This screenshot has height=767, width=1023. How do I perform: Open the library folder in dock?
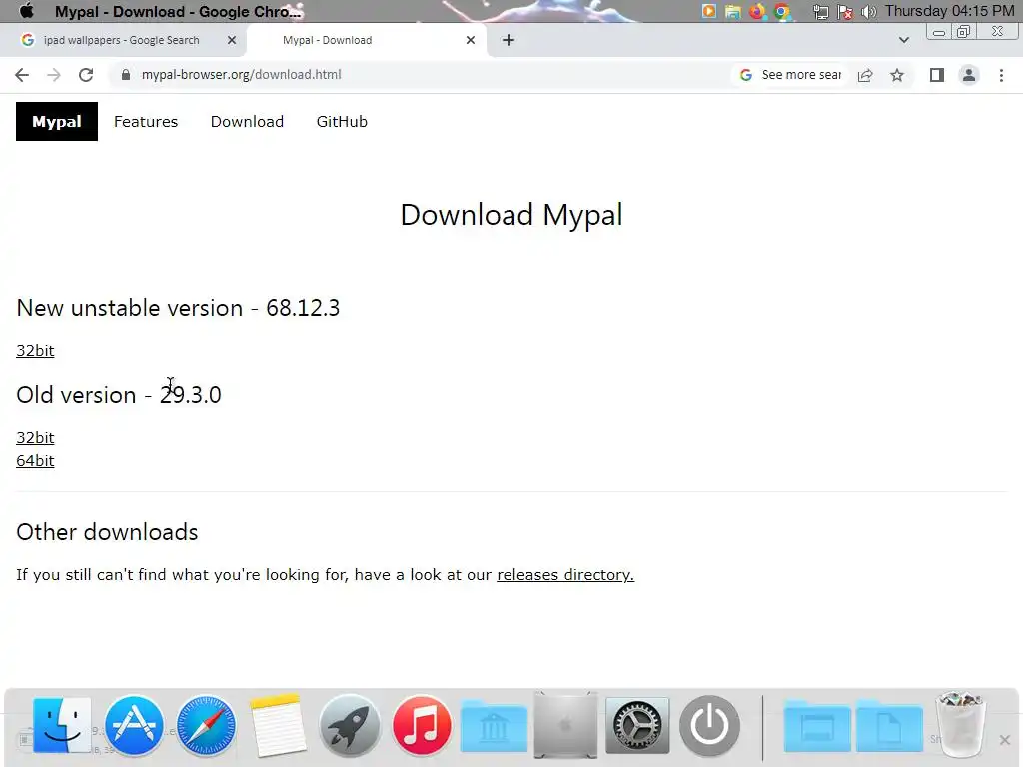pos(494,725)
